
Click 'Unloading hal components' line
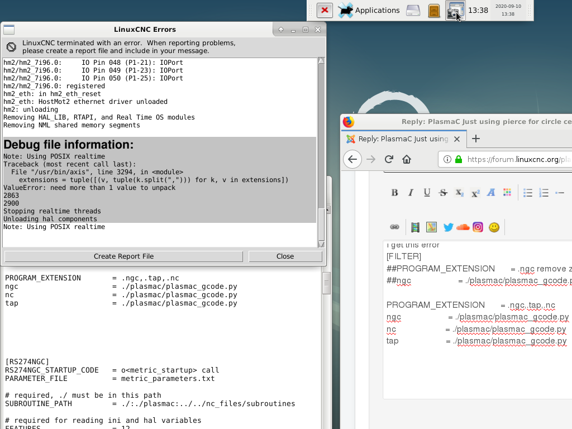pyautogui.click(x=50, y=219)
